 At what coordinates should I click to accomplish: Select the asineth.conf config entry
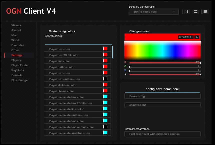(162, 105)
